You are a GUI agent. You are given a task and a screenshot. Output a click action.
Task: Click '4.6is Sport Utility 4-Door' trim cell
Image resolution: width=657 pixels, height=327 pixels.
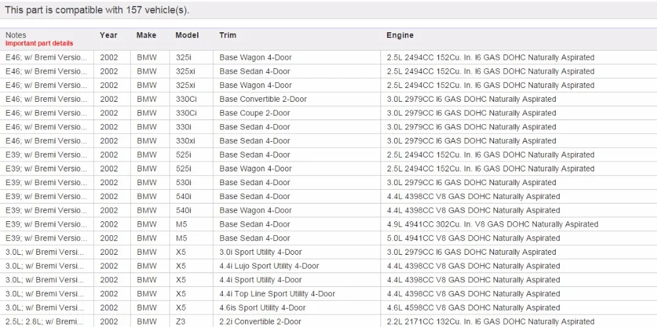click(263, 308)
